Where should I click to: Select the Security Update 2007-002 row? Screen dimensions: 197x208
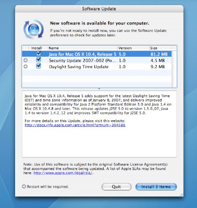coord(97,60)
